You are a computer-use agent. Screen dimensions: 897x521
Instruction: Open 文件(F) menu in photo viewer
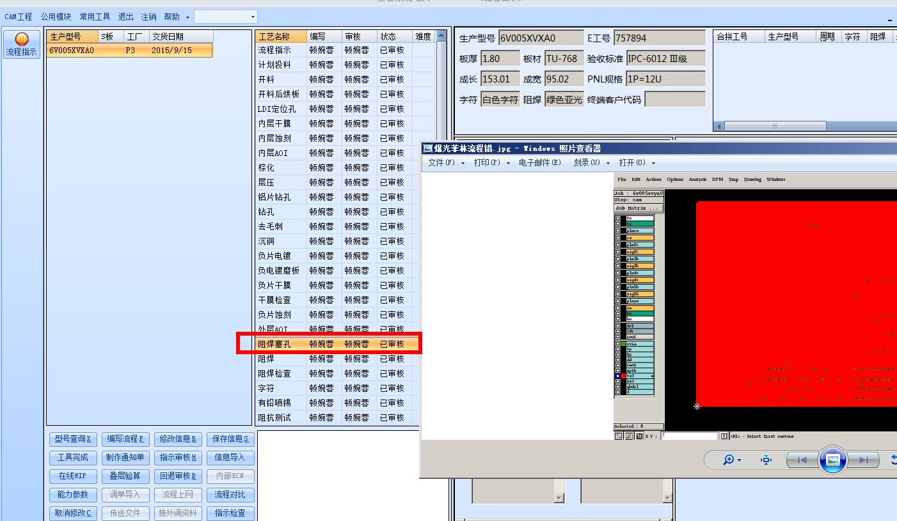coord(446,162)
